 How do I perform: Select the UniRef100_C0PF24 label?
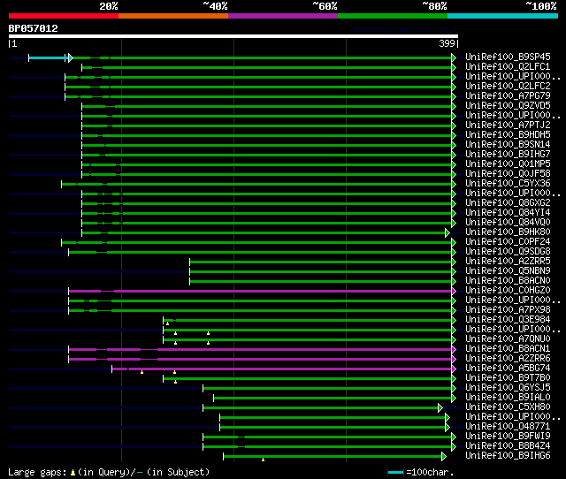click(x=508, y=242)
